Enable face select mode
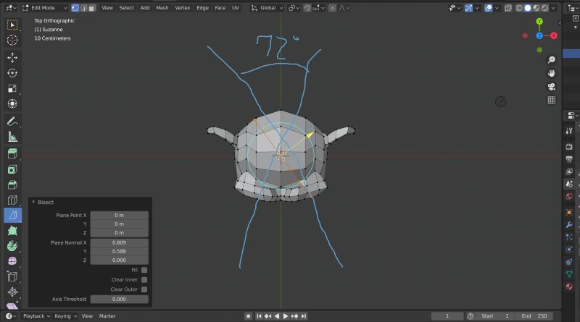 (92, 8)
